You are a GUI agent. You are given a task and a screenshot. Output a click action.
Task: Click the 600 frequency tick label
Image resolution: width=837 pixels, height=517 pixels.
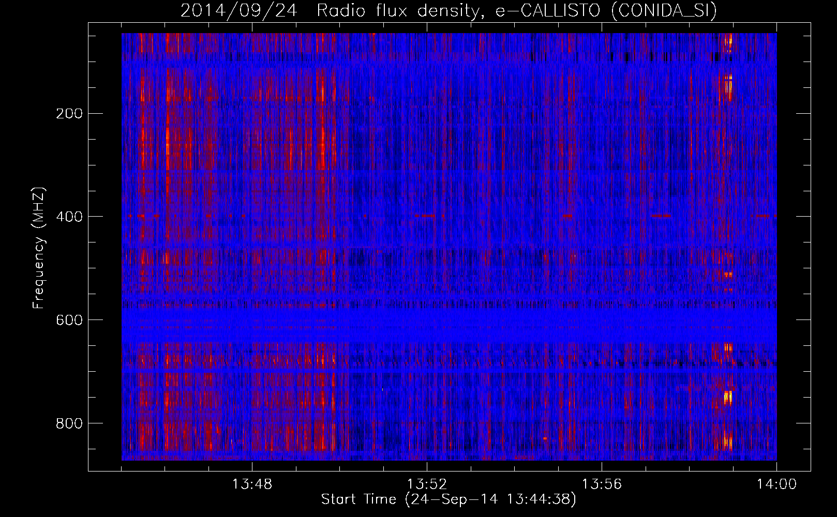(69, 320)
